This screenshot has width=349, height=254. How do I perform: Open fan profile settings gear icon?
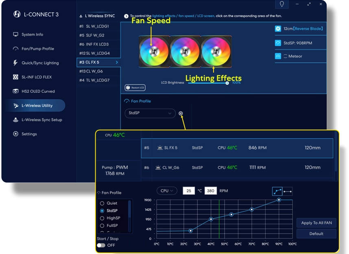coord(181,114)
